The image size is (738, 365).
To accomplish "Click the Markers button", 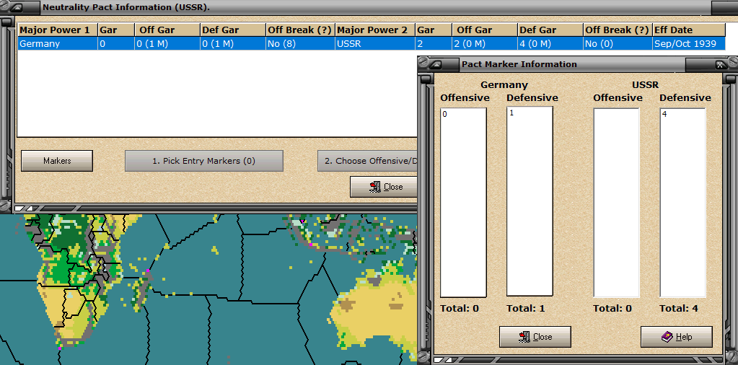I will [x=57, y=161].
